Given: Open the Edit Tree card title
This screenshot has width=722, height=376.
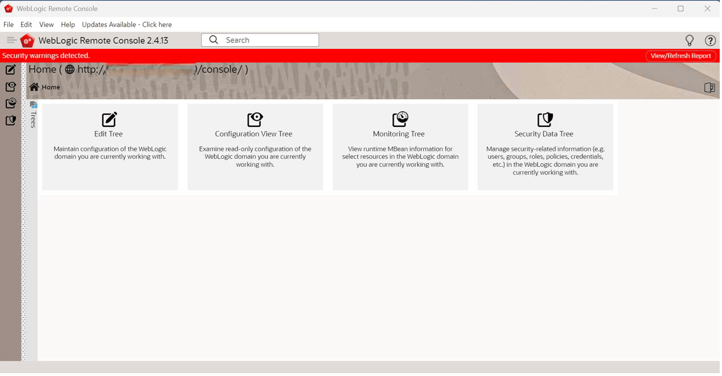Looking at the screenshot, I should point(108,134).
